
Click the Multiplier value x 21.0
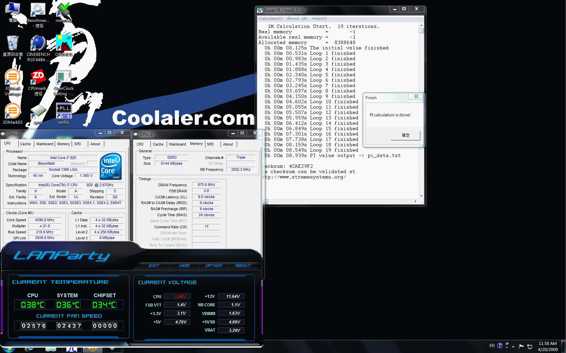(44, 226)
